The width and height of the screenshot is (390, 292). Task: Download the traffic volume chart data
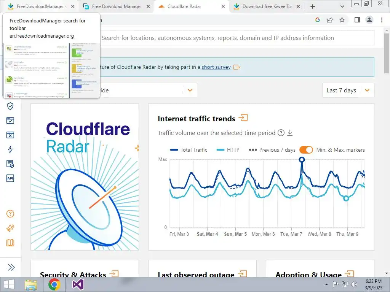point(290,133)
